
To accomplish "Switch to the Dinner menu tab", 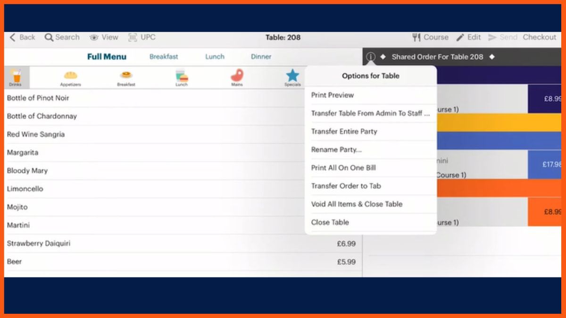I will (261, 57).
